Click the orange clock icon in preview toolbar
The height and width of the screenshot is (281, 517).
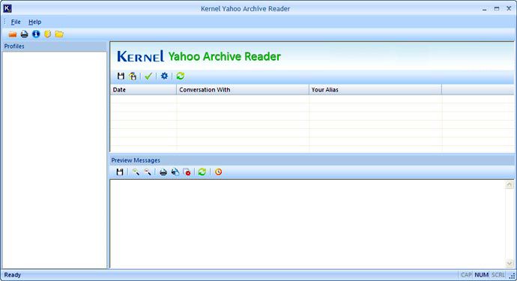point(218,172)
